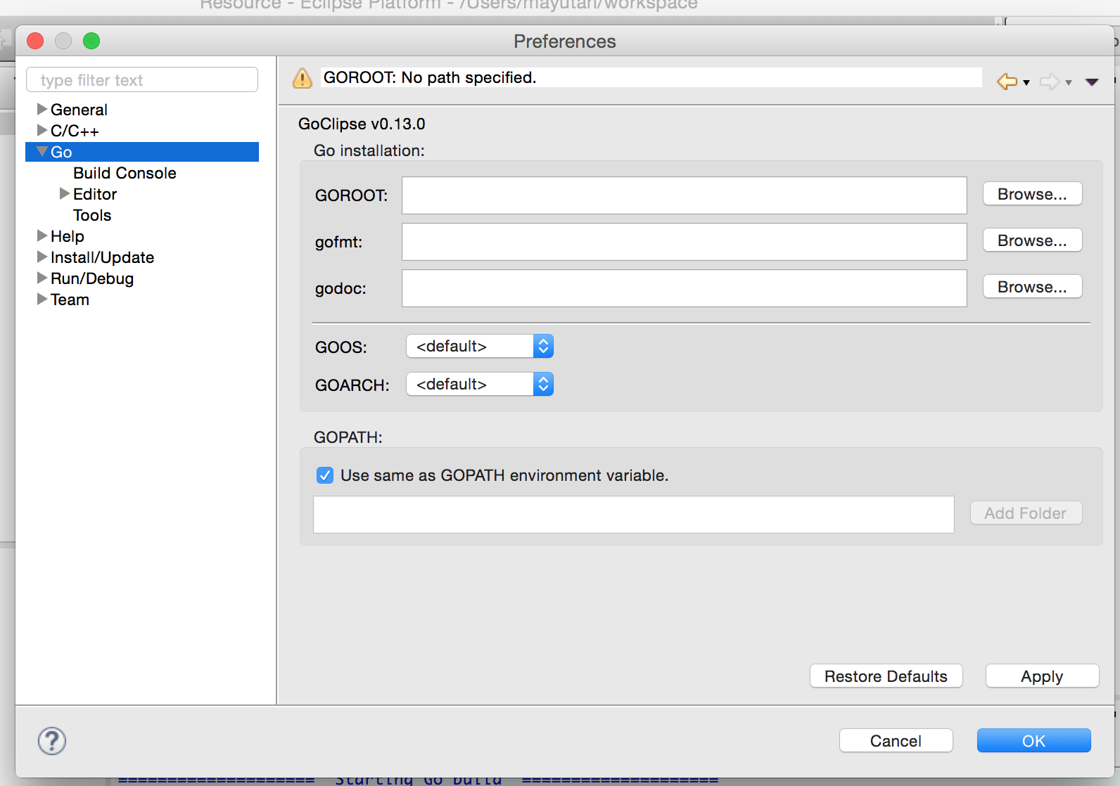Screen dimensions: 1120x786
Task: Expand the Install/Update tree node
Action: click(42, 257)
